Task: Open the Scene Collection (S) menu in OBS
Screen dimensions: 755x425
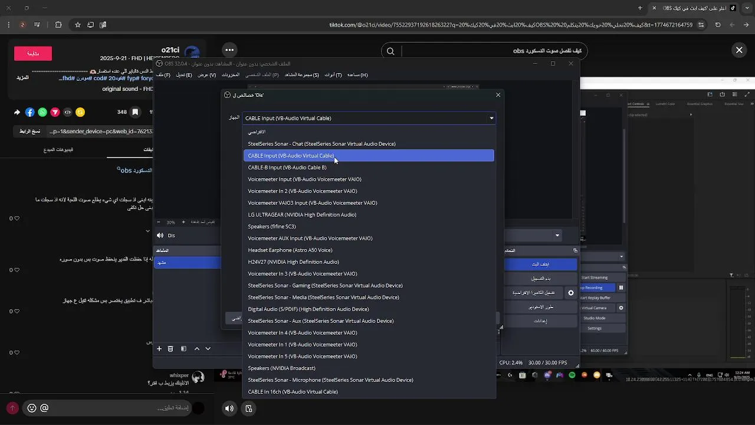Action: tap(302, 75)
